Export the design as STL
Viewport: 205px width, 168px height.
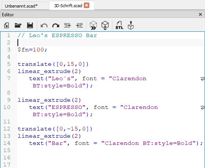(x=119, y=25)
